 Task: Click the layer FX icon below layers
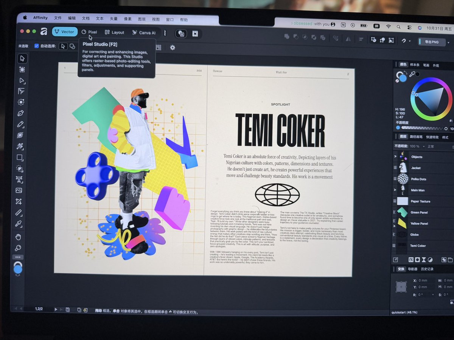click(x=411, y=260)
